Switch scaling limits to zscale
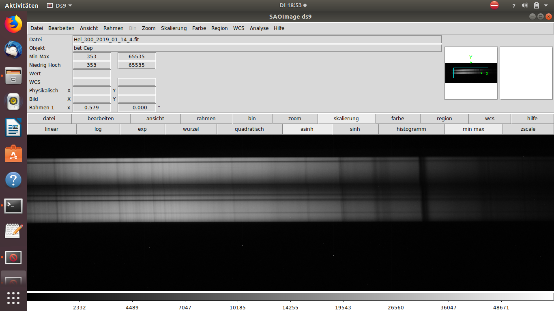The height and width of the screenshot is (311, 554). click(x=528, y=129)
